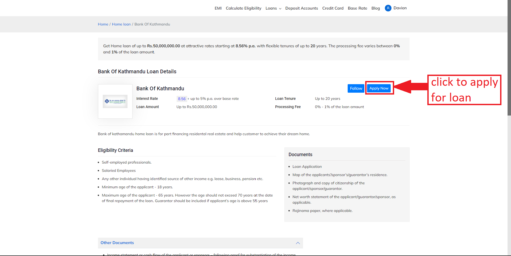Click 'Up to Rs.50,000,000.00' loan amount value

(x=197, y=107)
